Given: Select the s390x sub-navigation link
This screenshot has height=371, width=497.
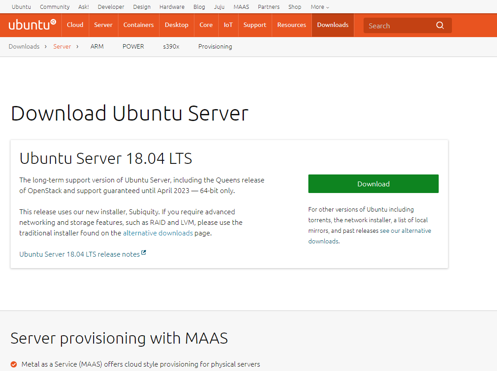Looking at the screenshot, I should [x=171, y=46].
